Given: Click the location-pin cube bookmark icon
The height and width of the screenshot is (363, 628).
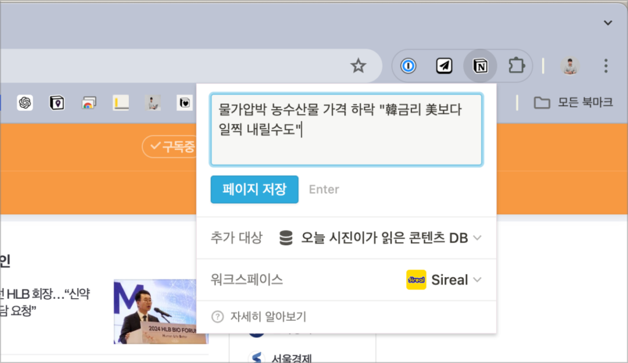Looking at the screenshot, I should pos(57,102).
